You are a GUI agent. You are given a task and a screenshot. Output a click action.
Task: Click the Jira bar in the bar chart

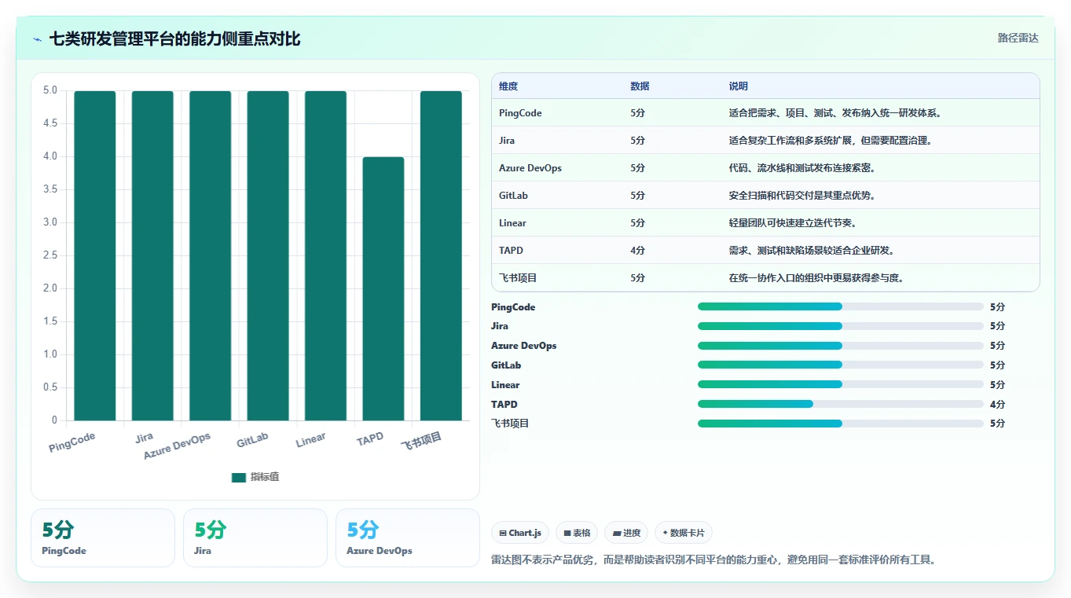(152, 255)
